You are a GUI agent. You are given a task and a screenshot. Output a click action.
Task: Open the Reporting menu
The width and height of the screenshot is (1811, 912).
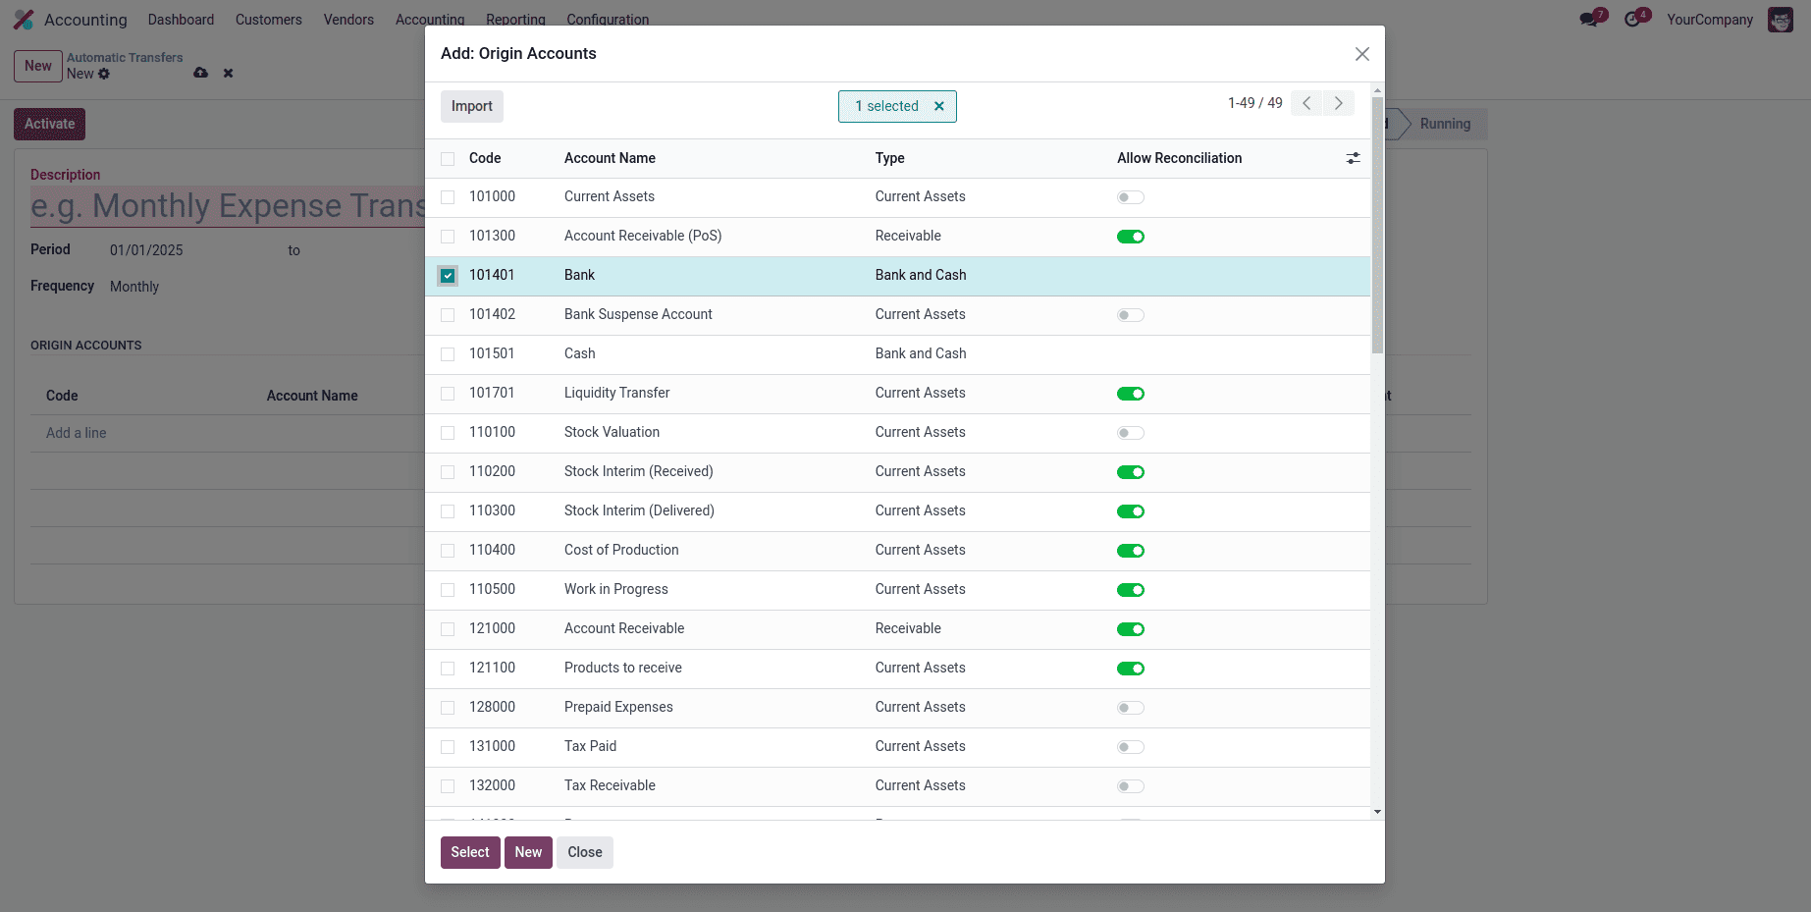click(x=515, y=19)
